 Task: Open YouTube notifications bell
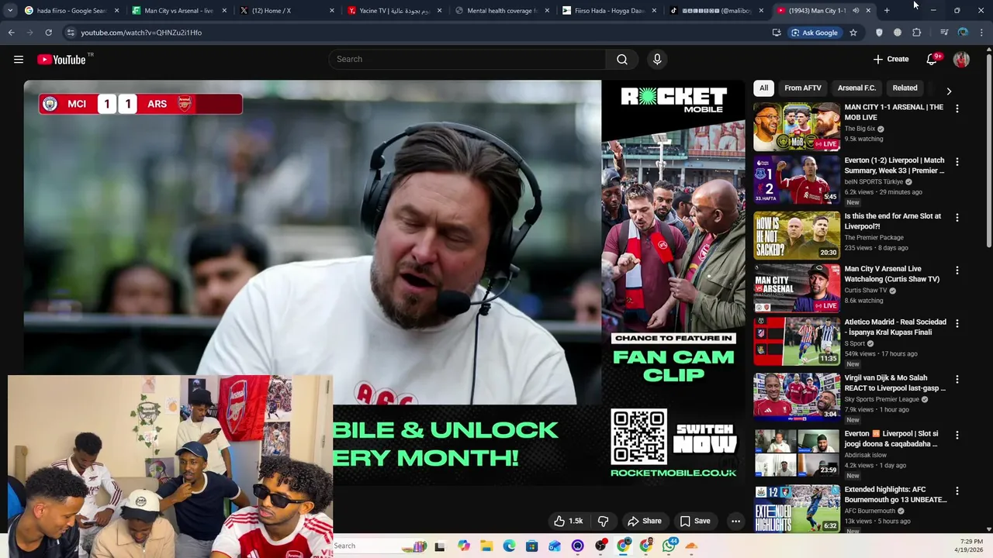point(932,60)
